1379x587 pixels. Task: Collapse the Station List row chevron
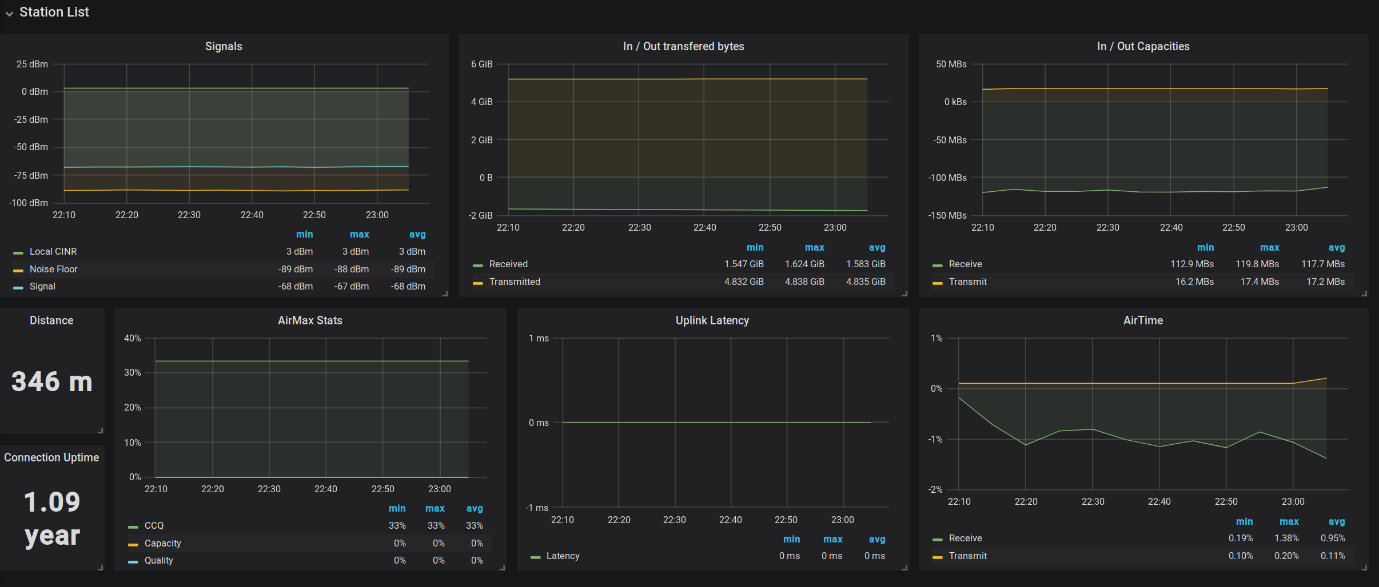tap(10, 14)
